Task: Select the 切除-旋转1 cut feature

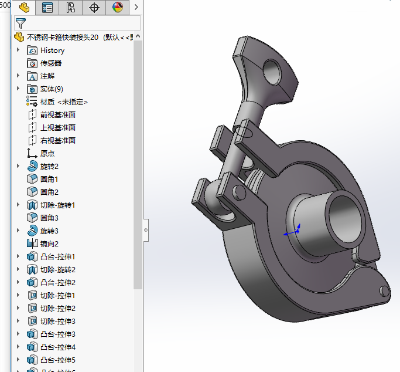Action: click(x=57, y=205)
